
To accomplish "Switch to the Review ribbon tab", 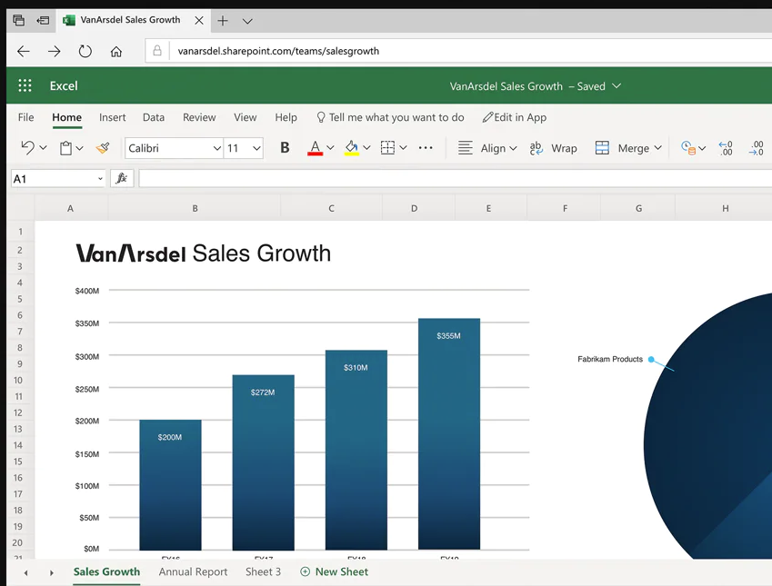I will [199, 117].
